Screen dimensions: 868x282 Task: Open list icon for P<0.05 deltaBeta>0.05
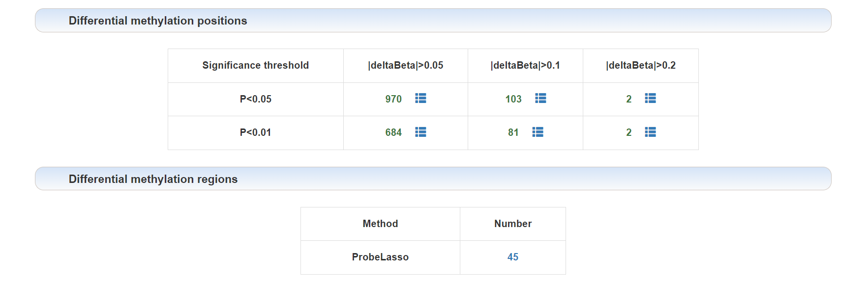pos(420,99)
